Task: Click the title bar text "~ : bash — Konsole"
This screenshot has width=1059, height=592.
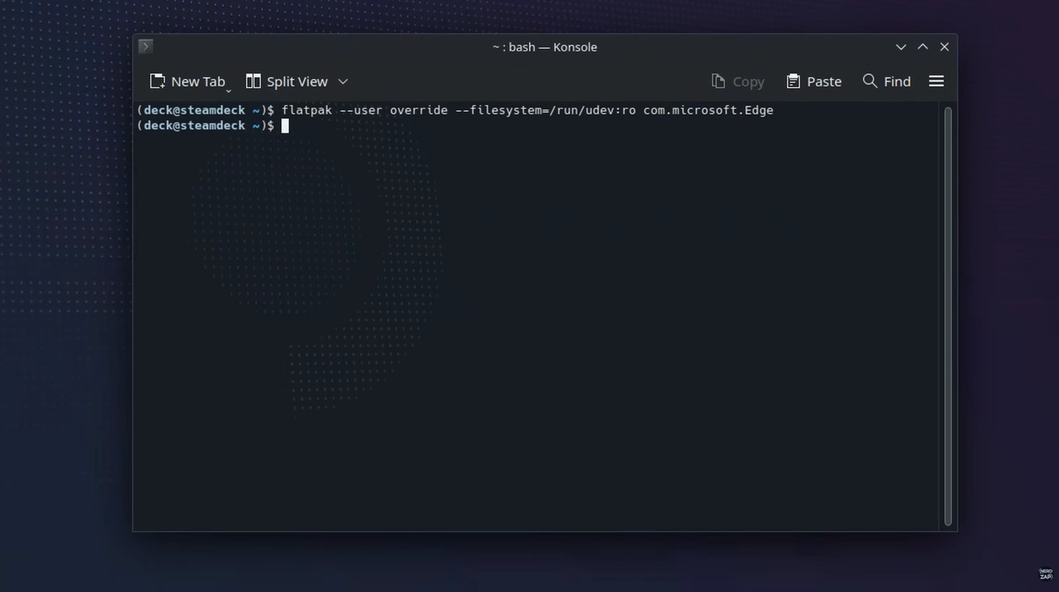Action: pyautogui.click(x=544, y=47)
